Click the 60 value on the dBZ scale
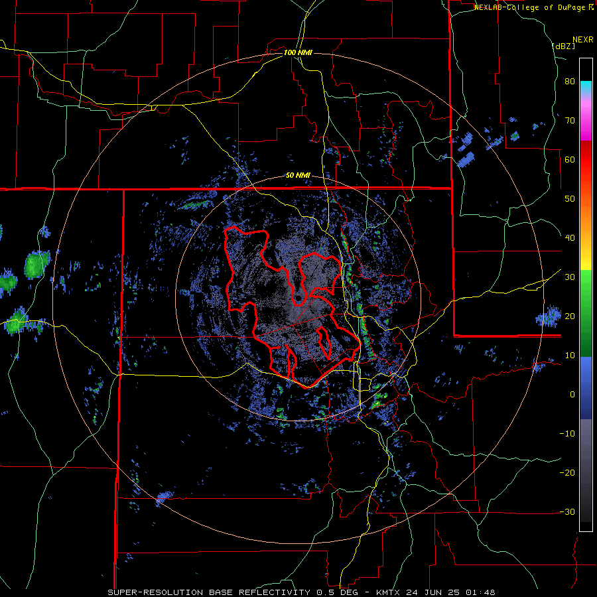597x597 pixels. (570, 159)
